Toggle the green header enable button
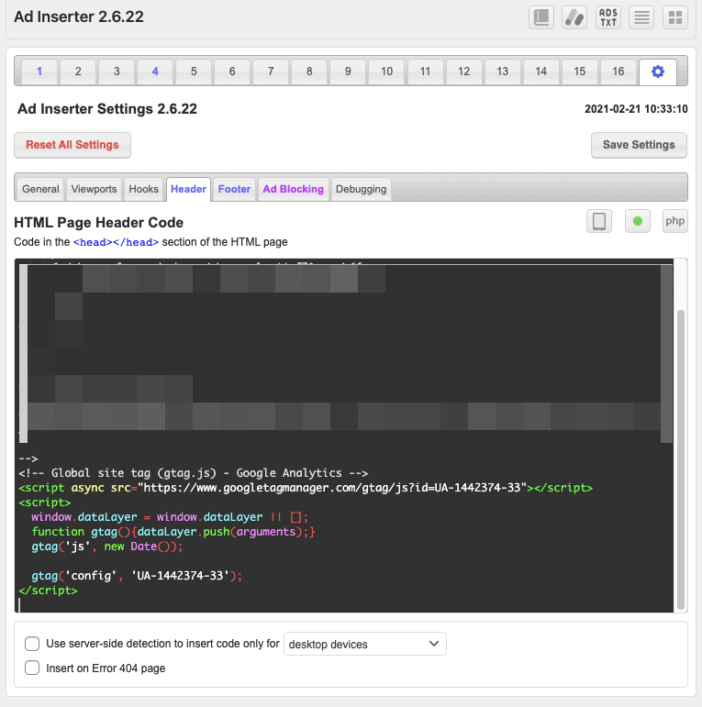This screenshot has width=702, height=707. pos(638,221)
